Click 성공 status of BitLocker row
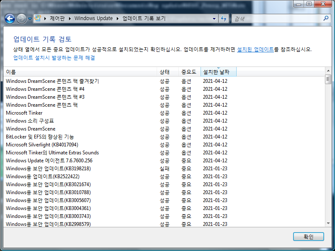 pos(165,137)
